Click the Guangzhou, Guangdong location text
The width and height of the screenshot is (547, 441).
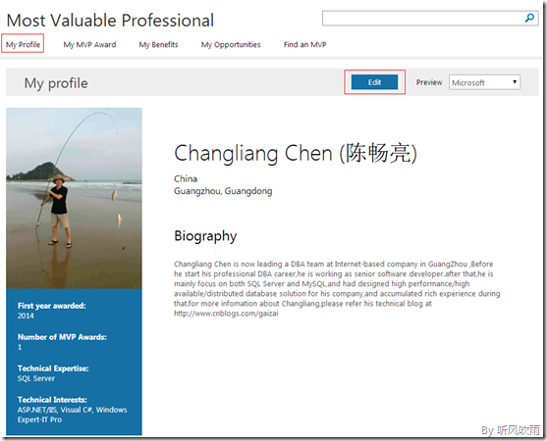pos(223,191)
